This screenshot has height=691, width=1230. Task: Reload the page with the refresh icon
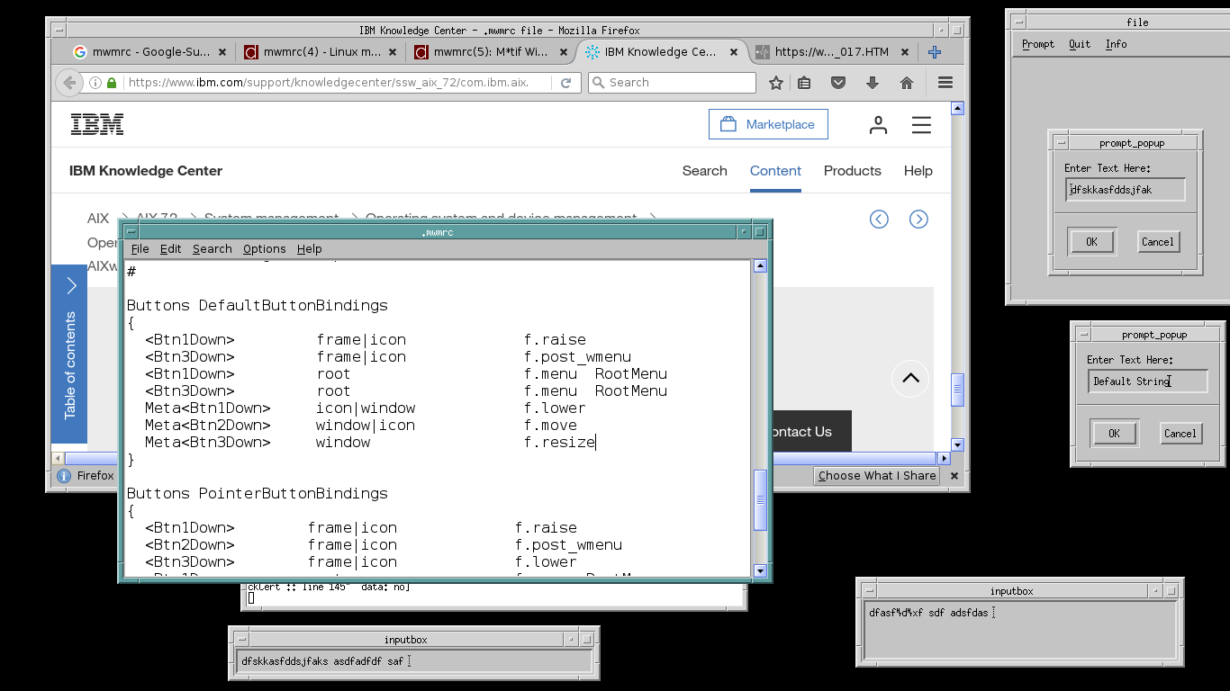click(566, 83)
